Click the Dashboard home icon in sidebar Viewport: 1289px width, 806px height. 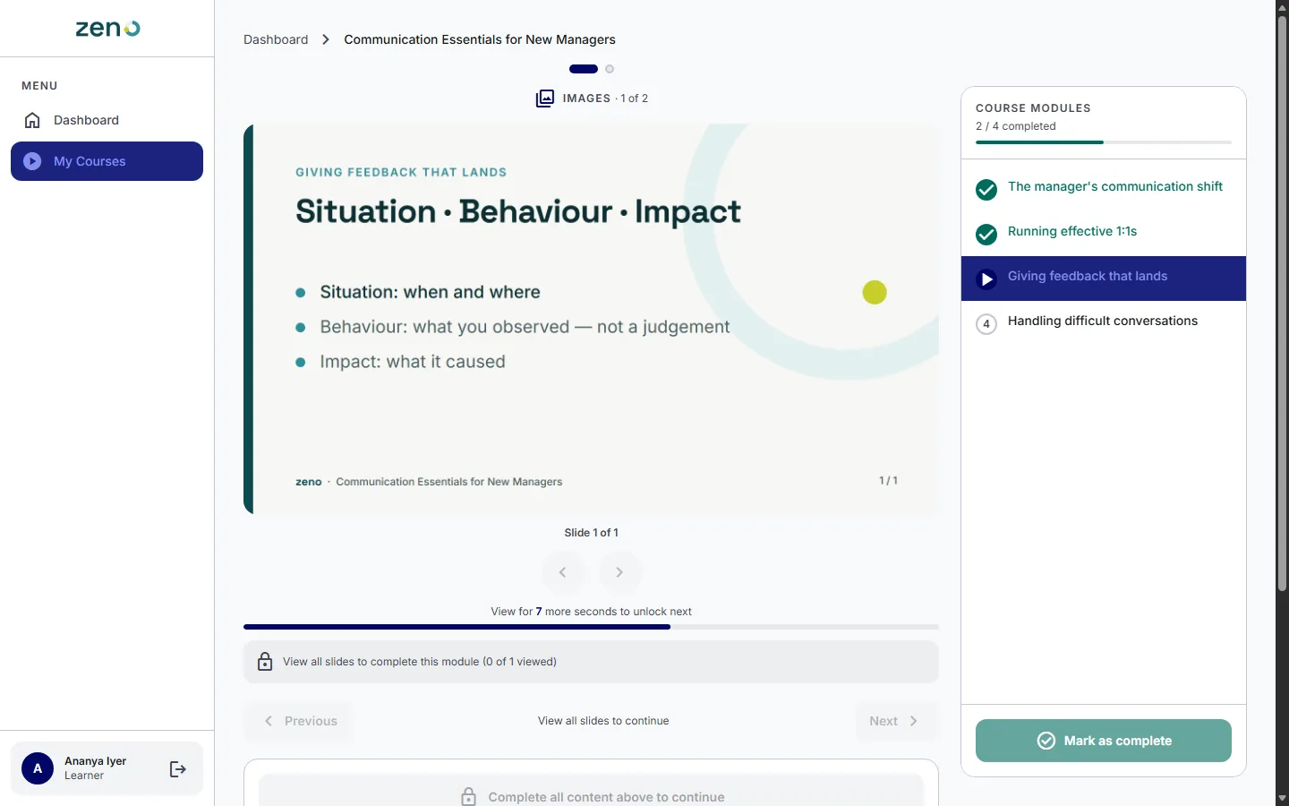[32, 120]
